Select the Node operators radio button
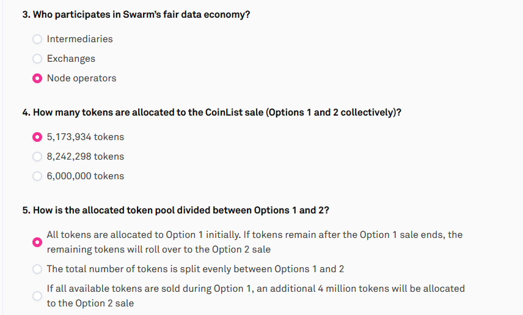This screenshot has width=523, height=315. [x=37, y=78]
